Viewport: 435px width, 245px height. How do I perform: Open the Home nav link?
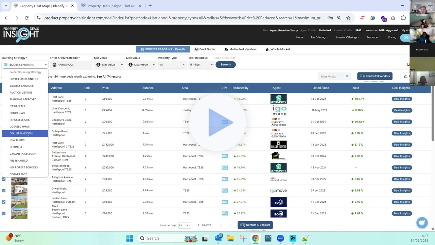tap(300, 37)
